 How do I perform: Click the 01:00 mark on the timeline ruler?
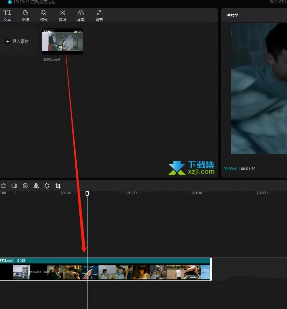tap(132, 193)
